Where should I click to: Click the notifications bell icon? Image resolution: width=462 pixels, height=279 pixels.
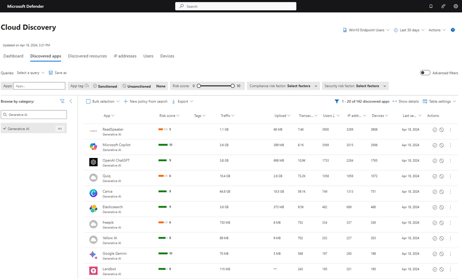(431, 6)
